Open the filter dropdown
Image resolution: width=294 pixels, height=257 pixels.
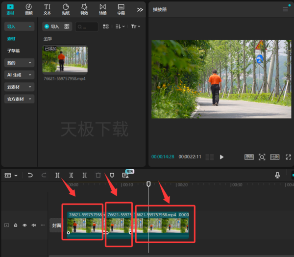(136, 26)
